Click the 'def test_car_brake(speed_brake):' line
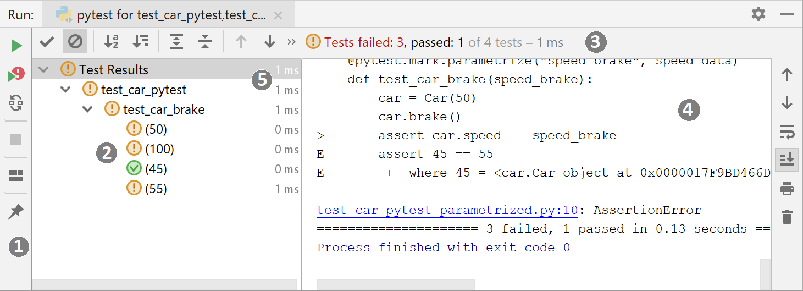Viewport: 803px width, 291px height. coord(470,79)
